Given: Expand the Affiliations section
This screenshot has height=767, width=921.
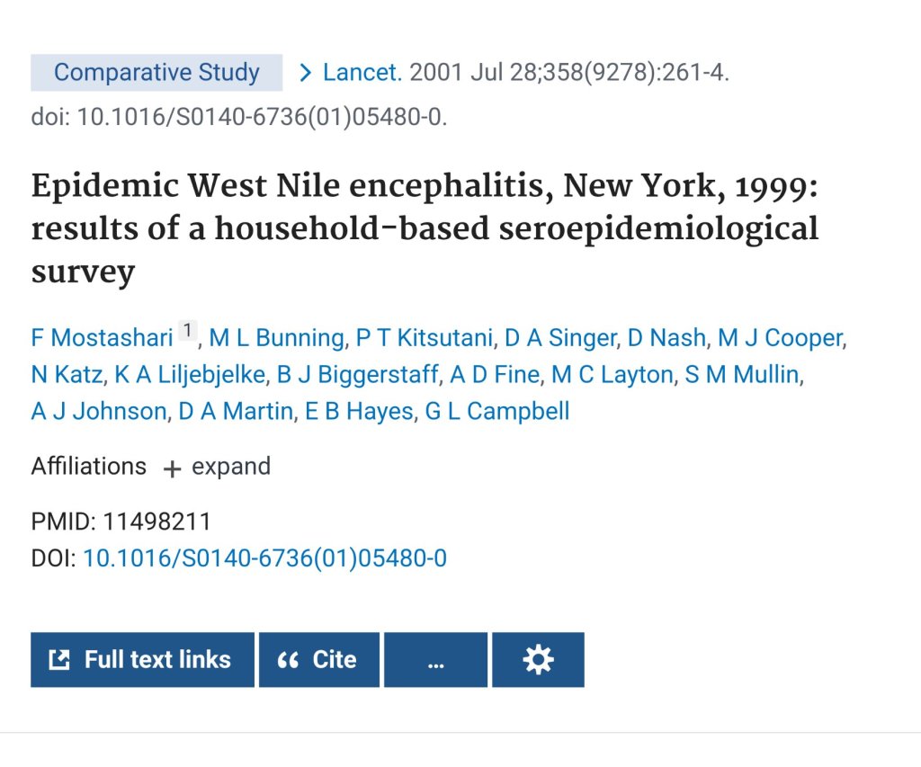Looking at the screenshot, I should (217, 467).
